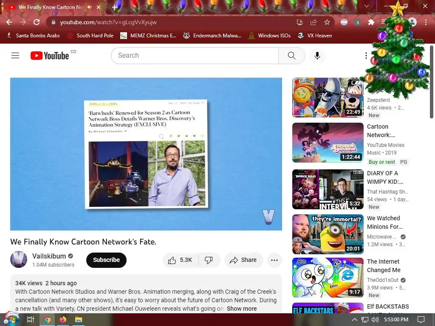
Task: Open a new browser tab
Action: click(x=115, y=7)
